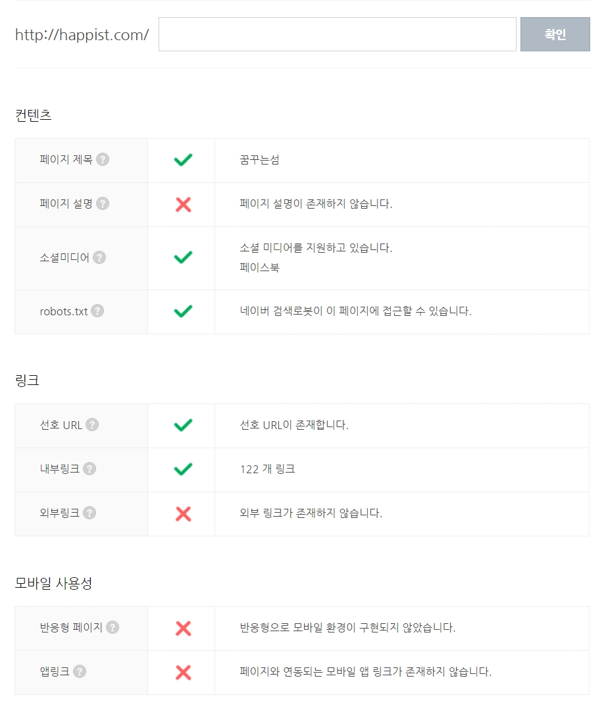The image size is (606, 722).
Task: Click the 122 개 링크 text
Action: (267, 469)
